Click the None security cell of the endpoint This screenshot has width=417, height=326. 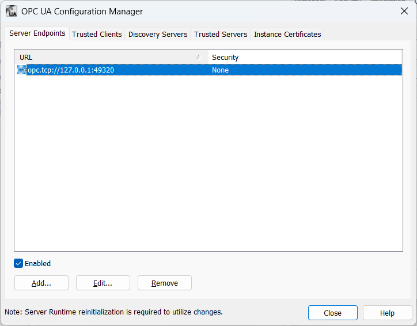(220, 70)
